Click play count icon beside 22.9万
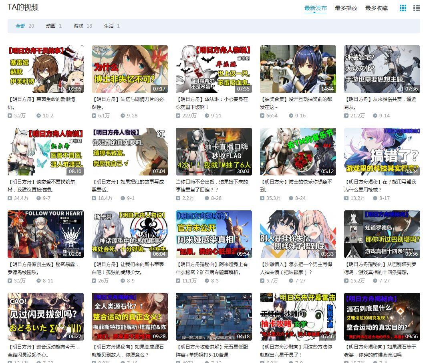Viewport: 425px width, 363px height. click(178, 115)
